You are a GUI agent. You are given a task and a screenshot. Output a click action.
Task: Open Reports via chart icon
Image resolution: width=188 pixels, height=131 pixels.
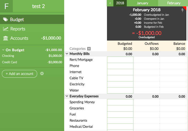[x=6, y=29]
